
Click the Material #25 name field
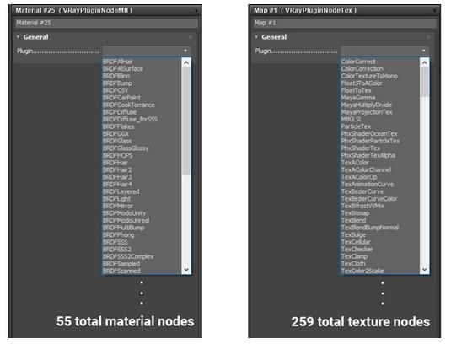click(106, 23)
